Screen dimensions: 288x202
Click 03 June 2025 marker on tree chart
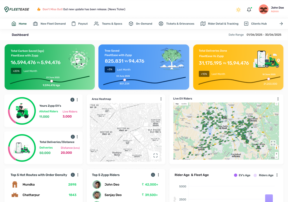click(x=125, y=80)
